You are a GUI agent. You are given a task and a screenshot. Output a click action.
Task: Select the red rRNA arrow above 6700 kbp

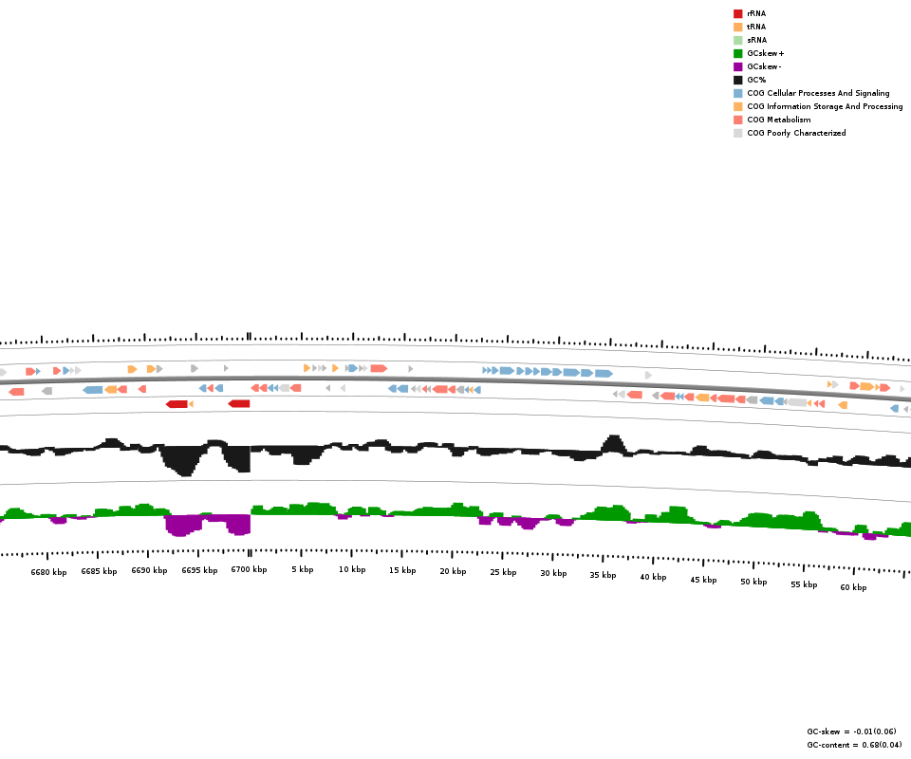239,403
